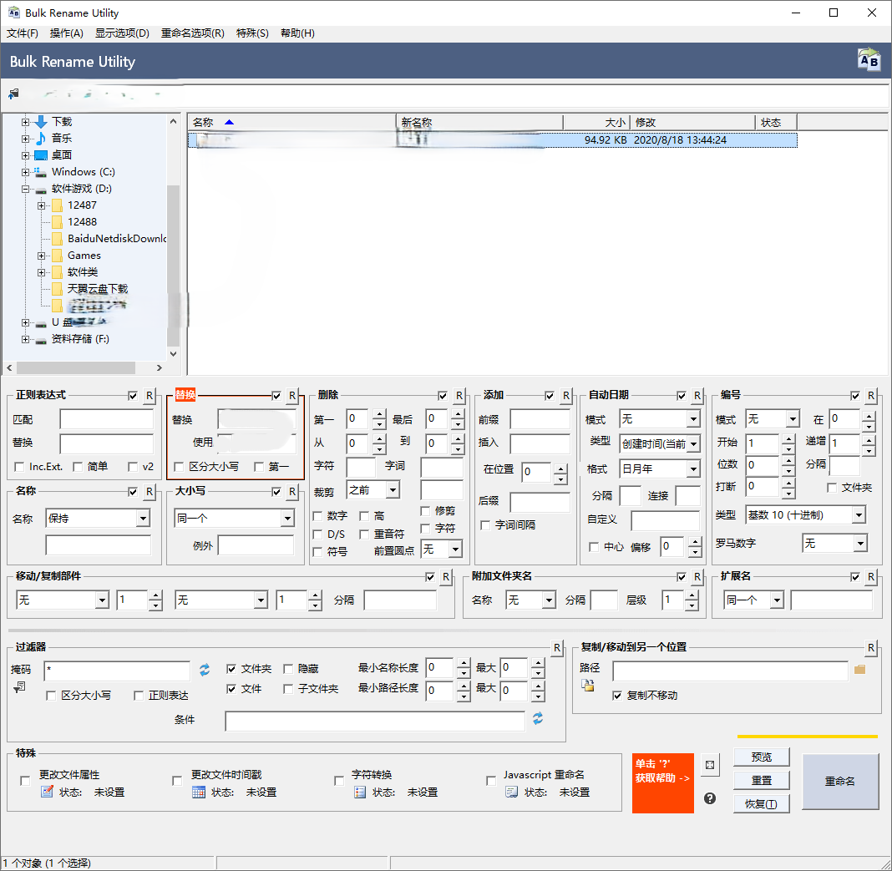Click the AB logo icon in the header
892x871 pixels.
pyautogui.click(x=869, y=60)
